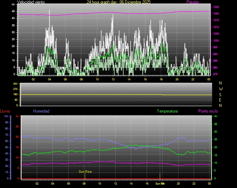
Task: Click the Humedad legend label
Action: 41,111
